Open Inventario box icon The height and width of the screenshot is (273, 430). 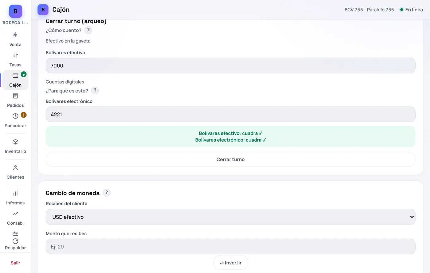tap(15, 142)
